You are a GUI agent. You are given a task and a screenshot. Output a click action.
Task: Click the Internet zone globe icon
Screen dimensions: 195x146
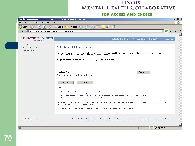click(159, 128)
